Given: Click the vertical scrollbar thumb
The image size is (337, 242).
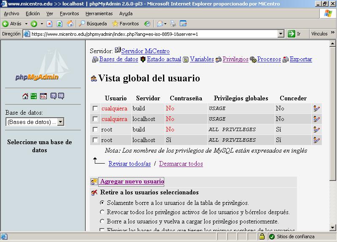Looking at the screenshot, I should click(332, 114).
